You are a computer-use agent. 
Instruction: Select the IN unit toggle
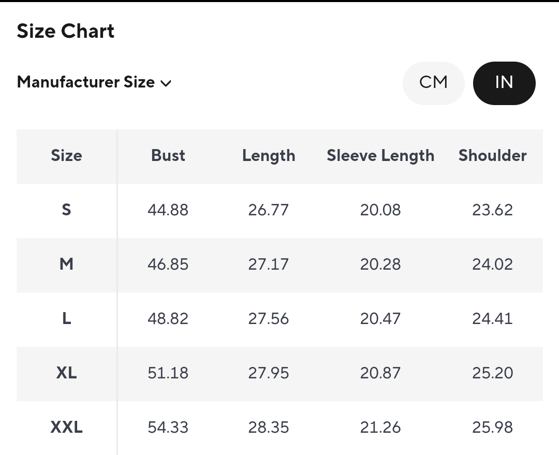[504, 83]
